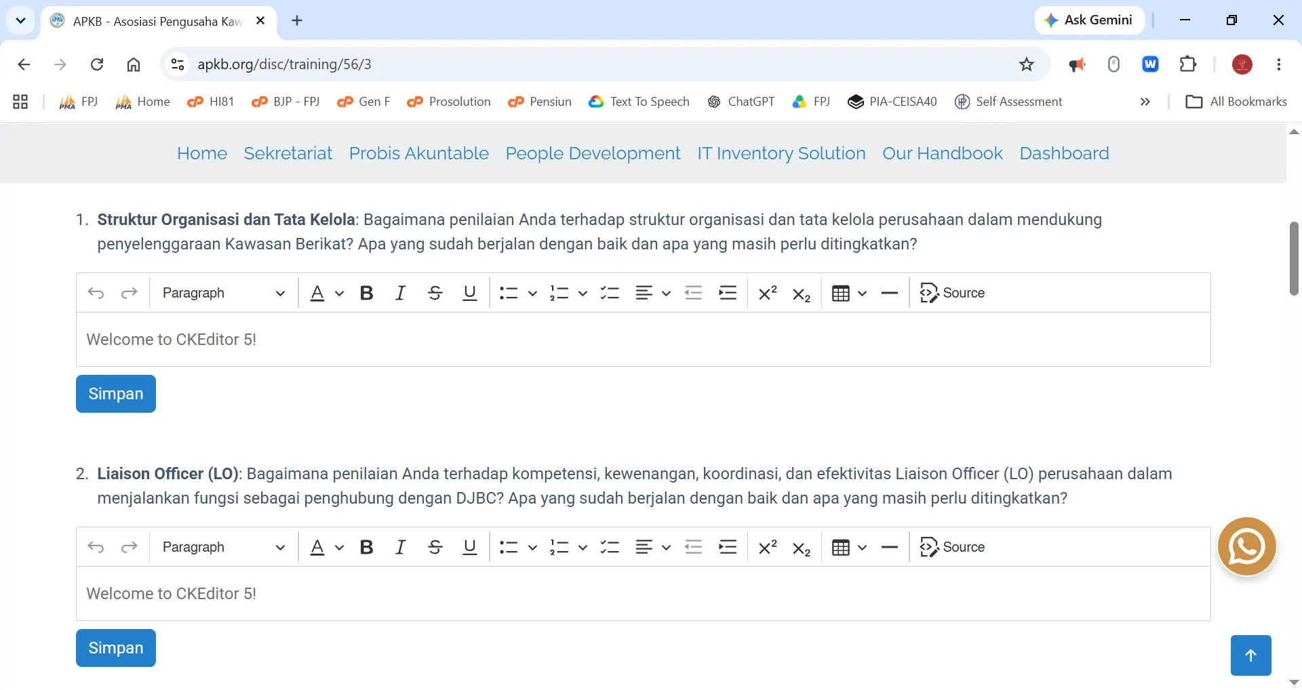Open the Sekretariat menu
This screenshot has width=1302, height=690.
(x=288, y=153)
